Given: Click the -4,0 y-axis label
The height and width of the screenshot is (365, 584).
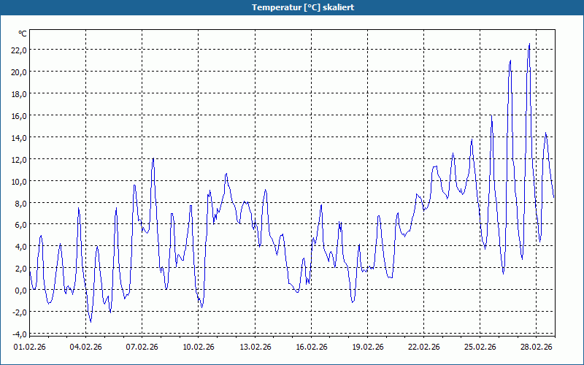Looking at the screenshot, I should [x=20, y=334].
